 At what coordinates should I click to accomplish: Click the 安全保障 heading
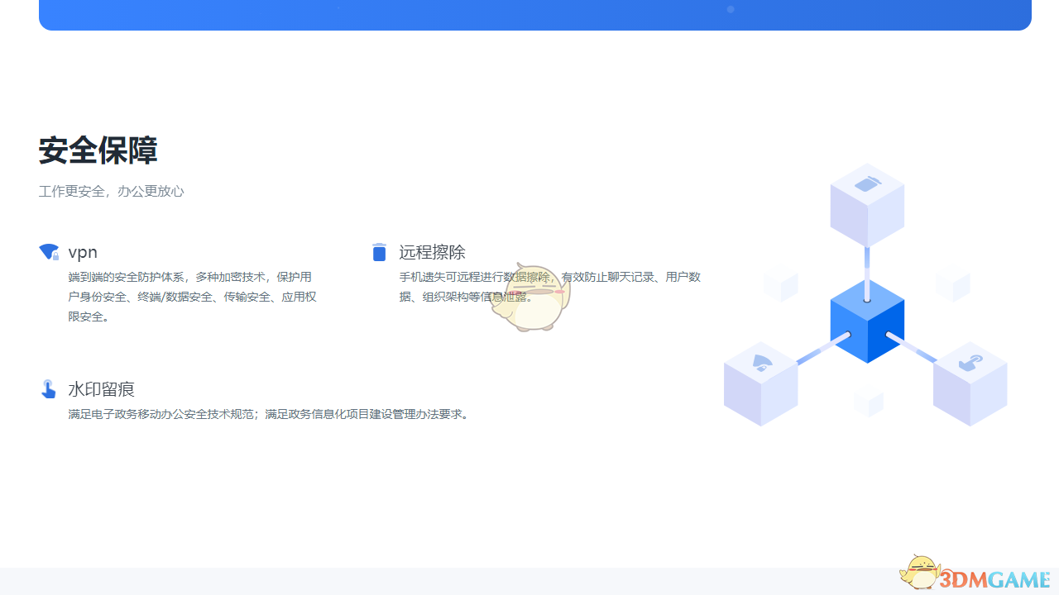pos(97,150)
